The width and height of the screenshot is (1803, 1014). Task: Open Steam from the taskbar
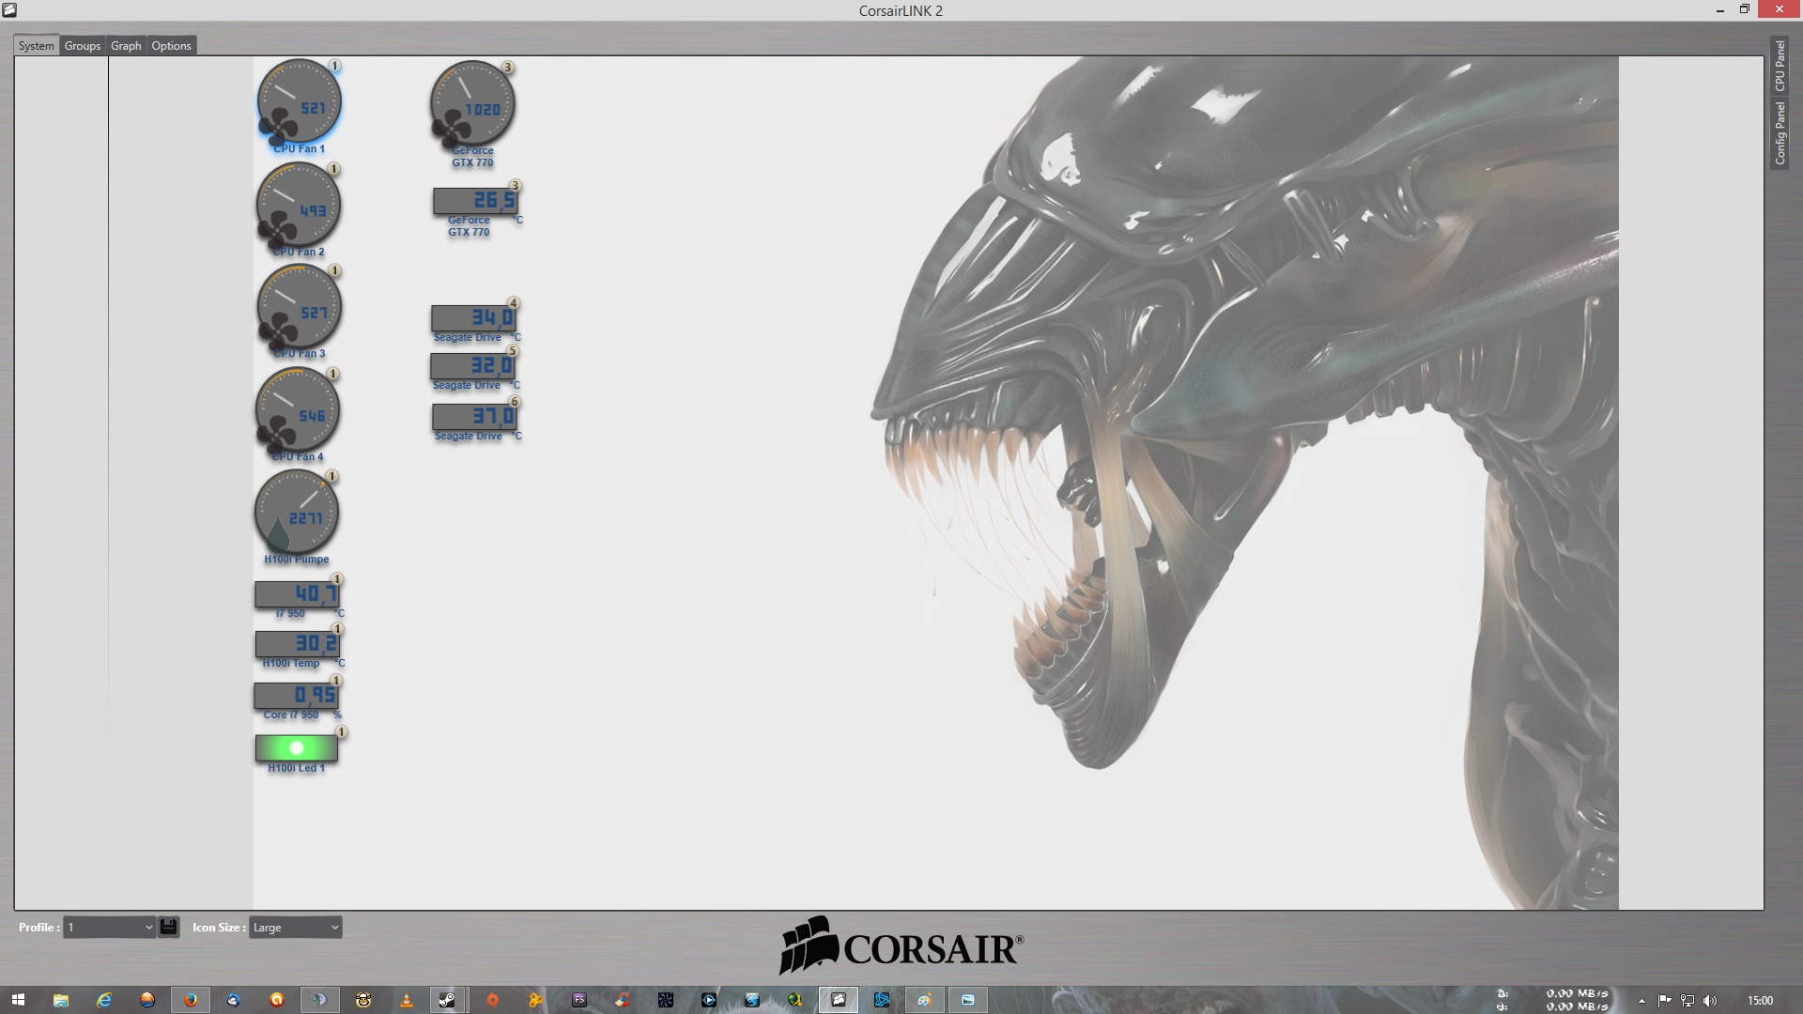pyautogui.click(x=448, y=1000)
